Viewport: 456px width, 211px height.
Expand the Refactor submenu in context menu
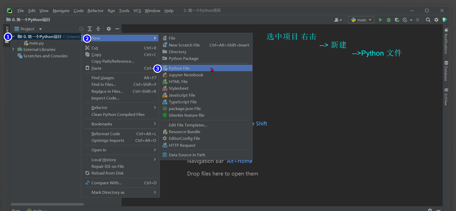[120, 107]
